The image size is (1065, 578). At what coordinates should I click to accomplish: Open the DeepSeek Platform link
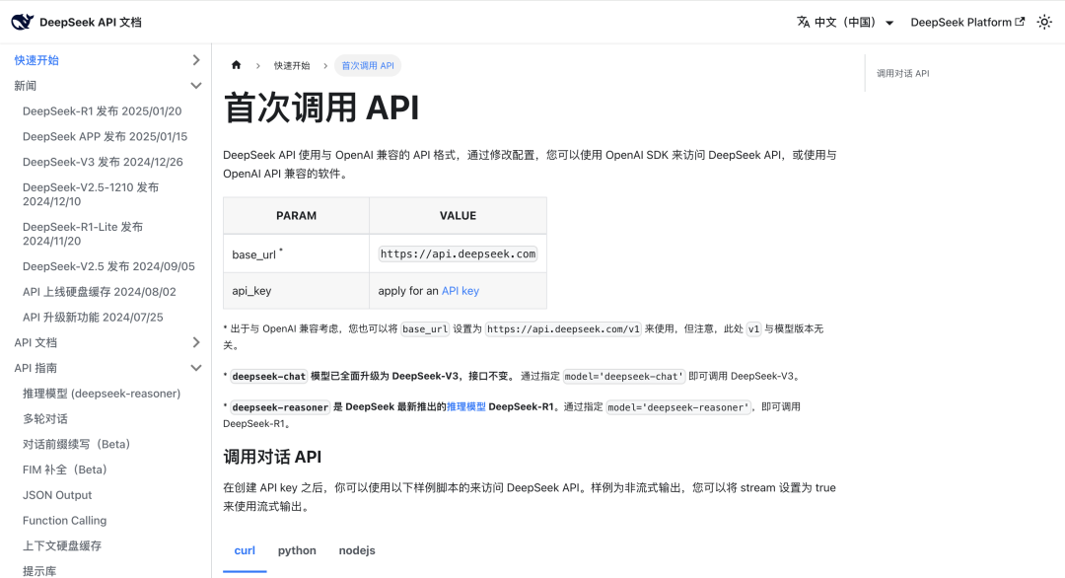click(x=967, y=23)
